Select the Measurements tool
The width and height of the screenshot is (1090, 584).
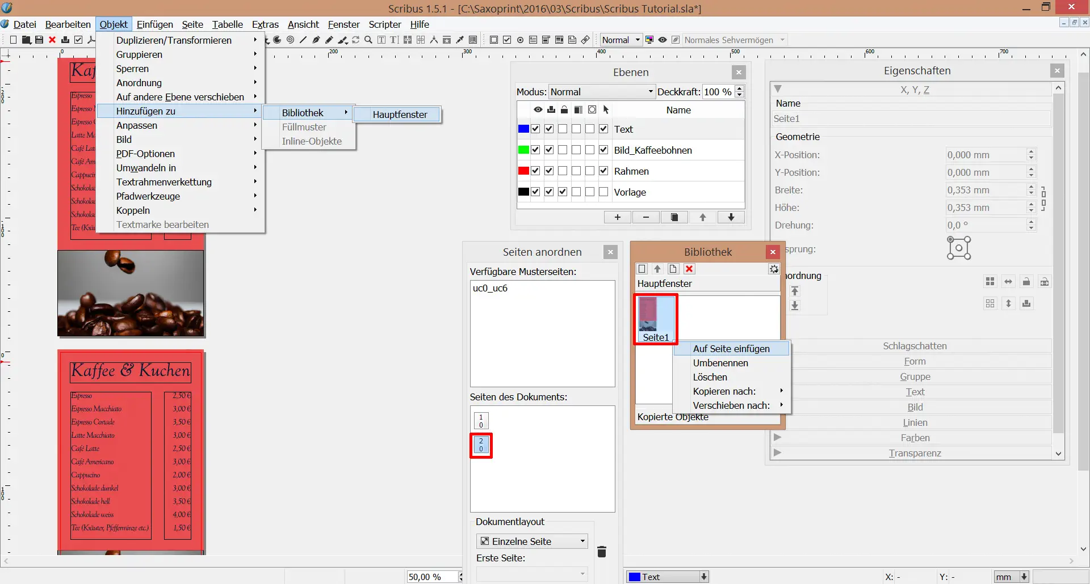(434, 40)
